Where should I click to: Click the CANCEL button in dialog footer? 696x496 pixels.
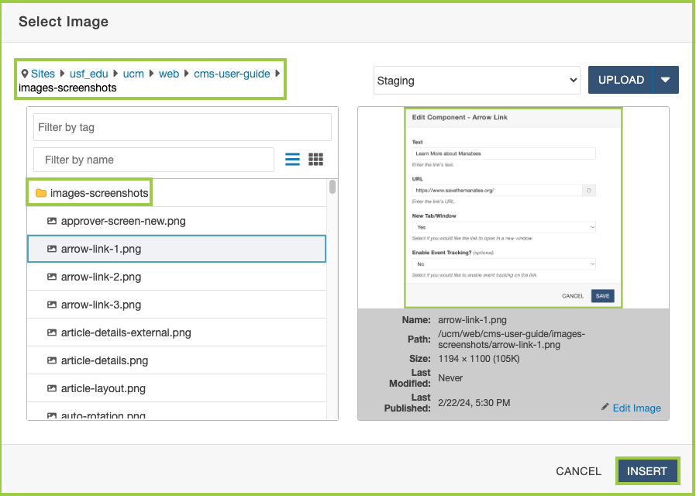578,471
